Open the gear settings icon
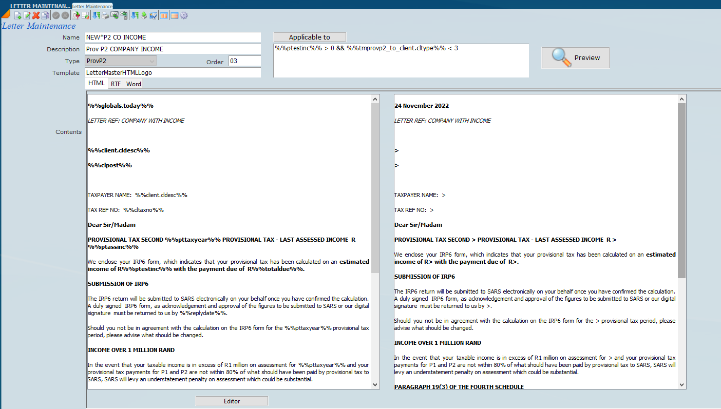 [184, 15]
